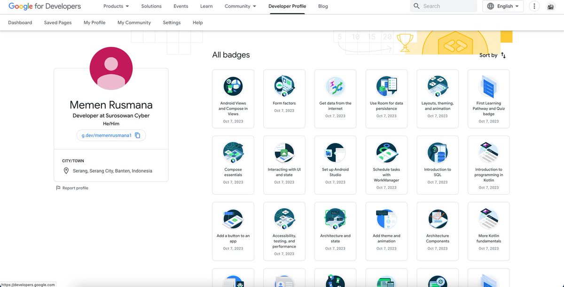Click inside the Search field

pos(443,6)
